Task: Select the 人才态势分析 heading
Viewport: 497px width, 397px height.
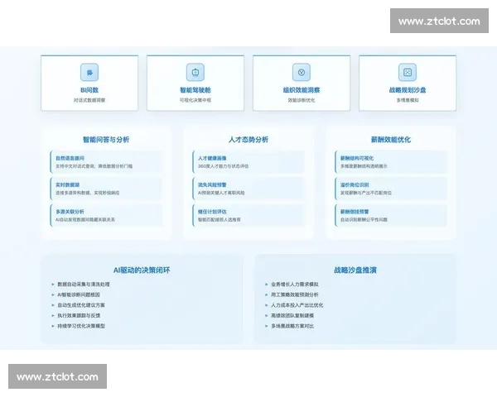Action: pyautogui.click(x=248, y=140)
